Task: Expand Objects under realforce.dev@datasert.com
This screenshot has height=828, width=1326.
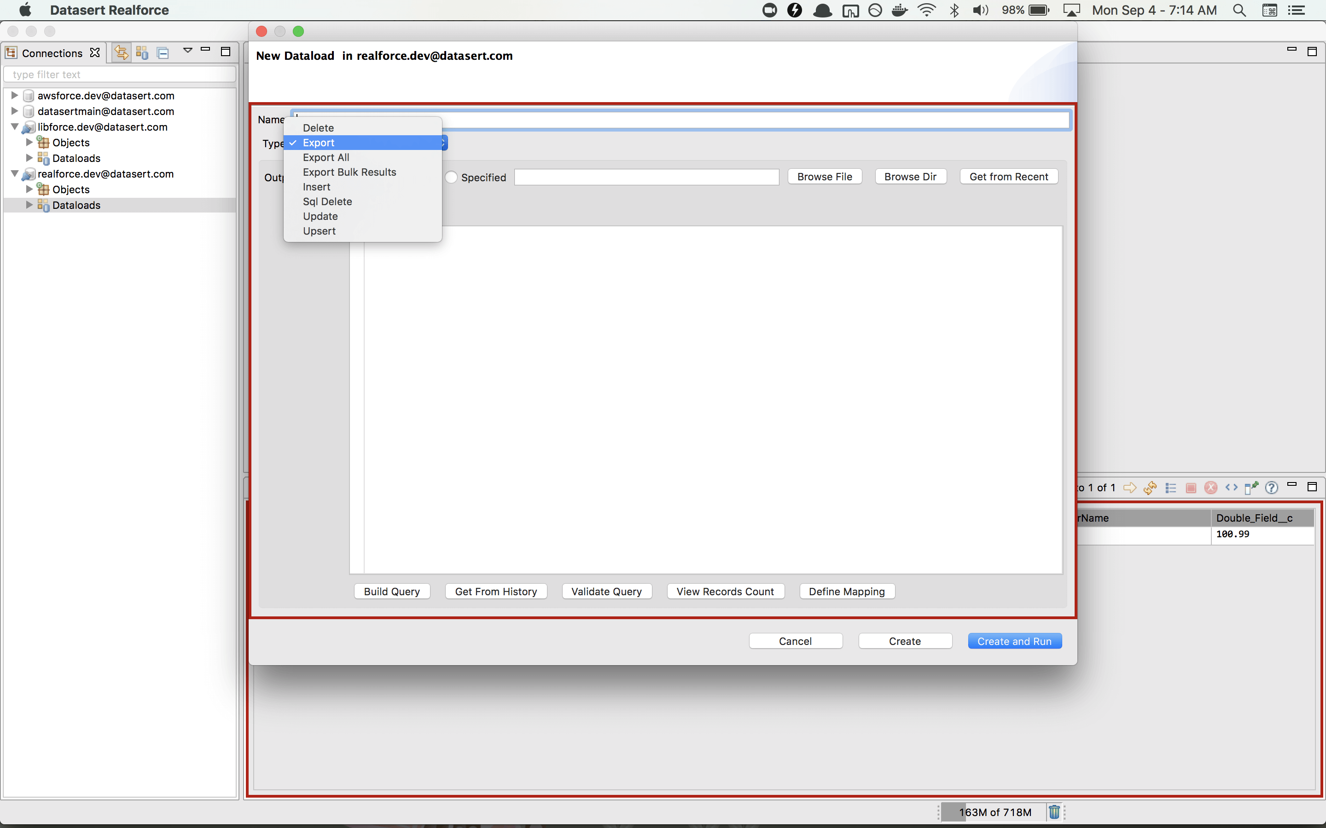Action: pos(29,189)
